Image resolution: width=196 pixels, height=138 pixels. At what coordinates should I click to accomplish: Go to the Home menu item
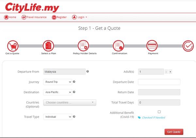(10, 17)
